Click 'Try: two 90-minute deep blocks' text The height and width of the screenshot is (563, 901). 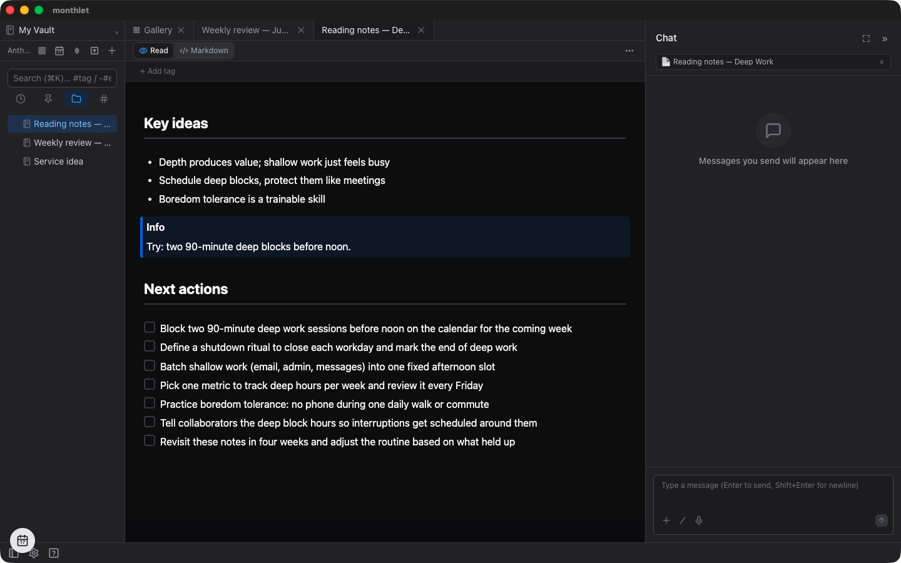tap(248, 246)
